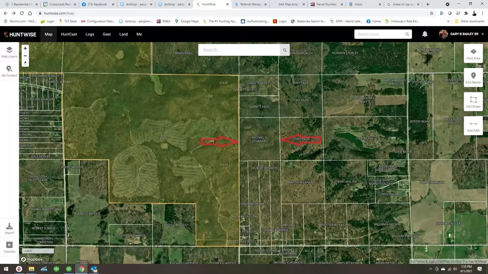Expand the bookmarks bar overflow chevron
Screen dimensions: 488x274
click(x=448, y=21)
